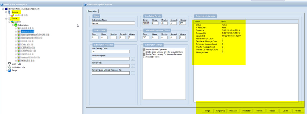Select the Description tab
Screen dimensions: 307x114
point(92,11)
